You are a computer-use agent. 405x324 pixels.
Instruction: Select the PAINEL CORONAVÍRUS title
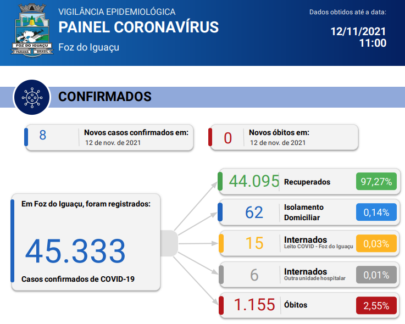pos(138,27)
